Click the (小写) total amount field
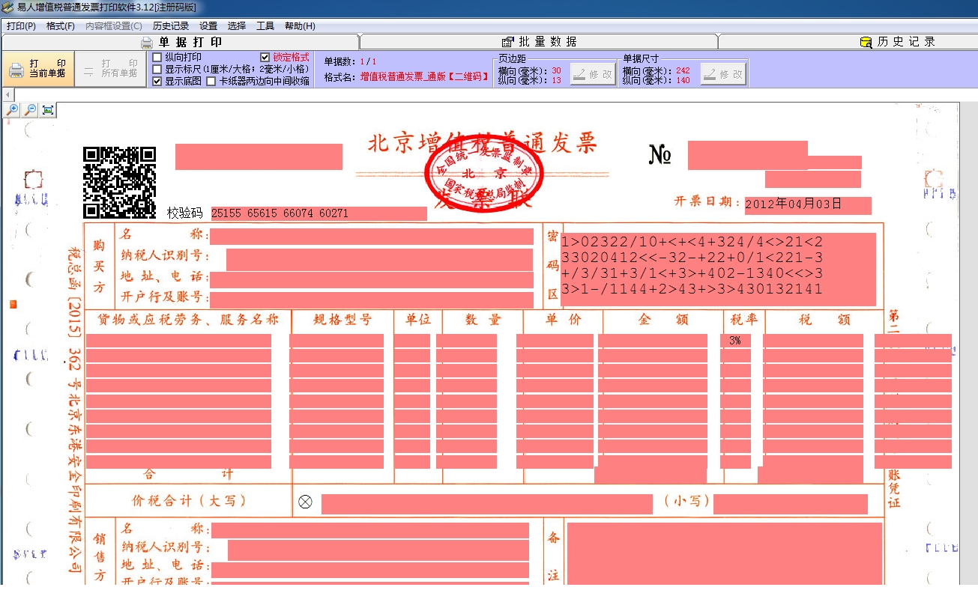 [x=791, y=504]
